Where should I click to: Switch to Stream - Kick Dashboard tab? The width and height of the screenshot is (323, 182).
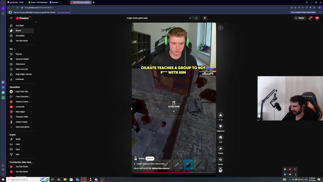coord(38,2)
